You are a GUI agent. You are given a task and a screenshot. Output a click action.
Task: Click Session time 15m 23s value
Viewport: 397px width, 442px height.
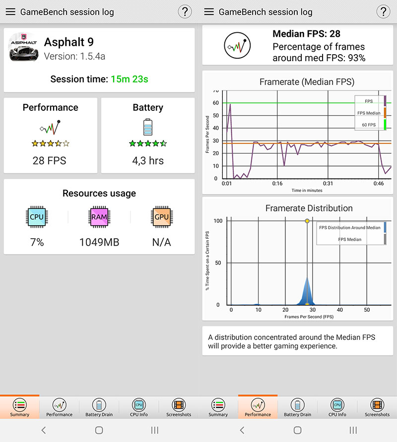[129, 79]
